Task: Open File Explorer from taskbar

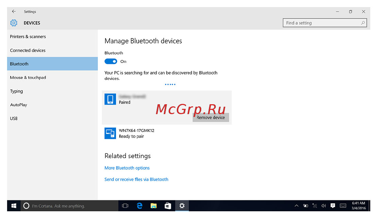Action: pyautogui.click(x=153, y=206)
